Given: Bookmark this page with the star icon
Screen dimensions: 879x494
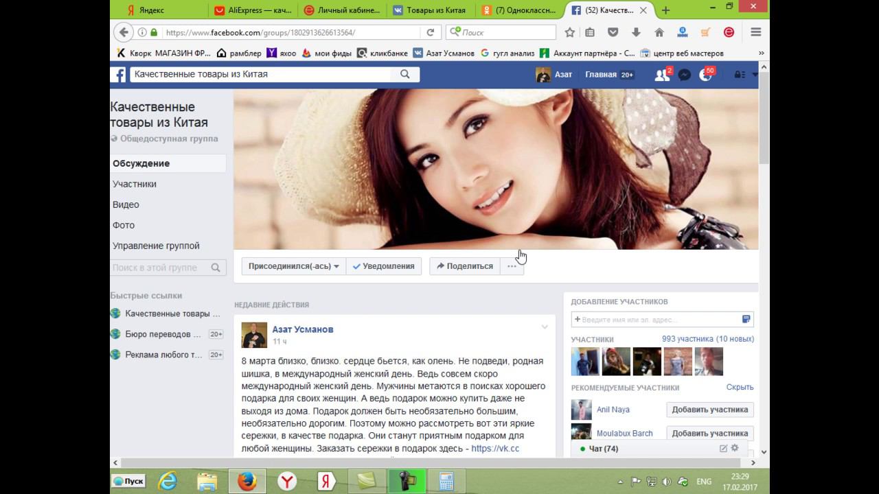Looking at the screenshot, I should [570, 32].
